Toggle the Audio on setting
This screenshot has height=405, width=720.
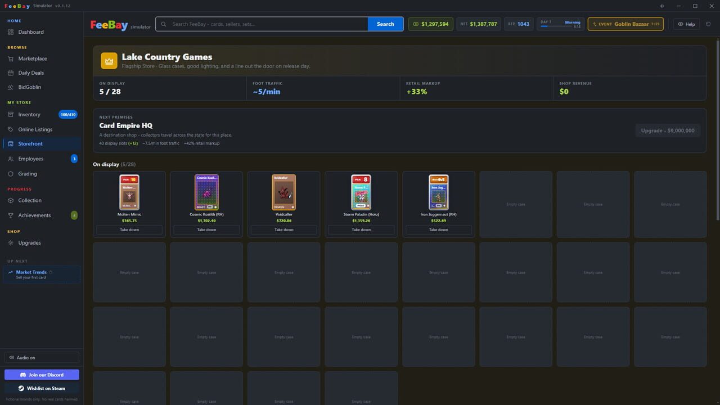(42, 358)
